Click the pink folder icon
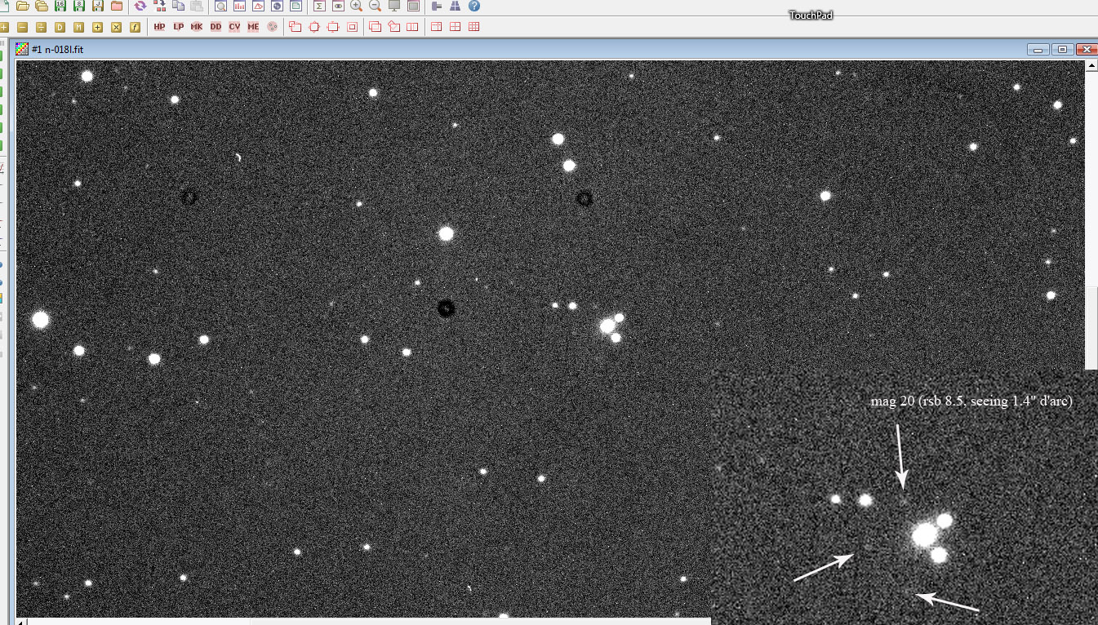The image size is (1098, 625). (x=117, y=6)
